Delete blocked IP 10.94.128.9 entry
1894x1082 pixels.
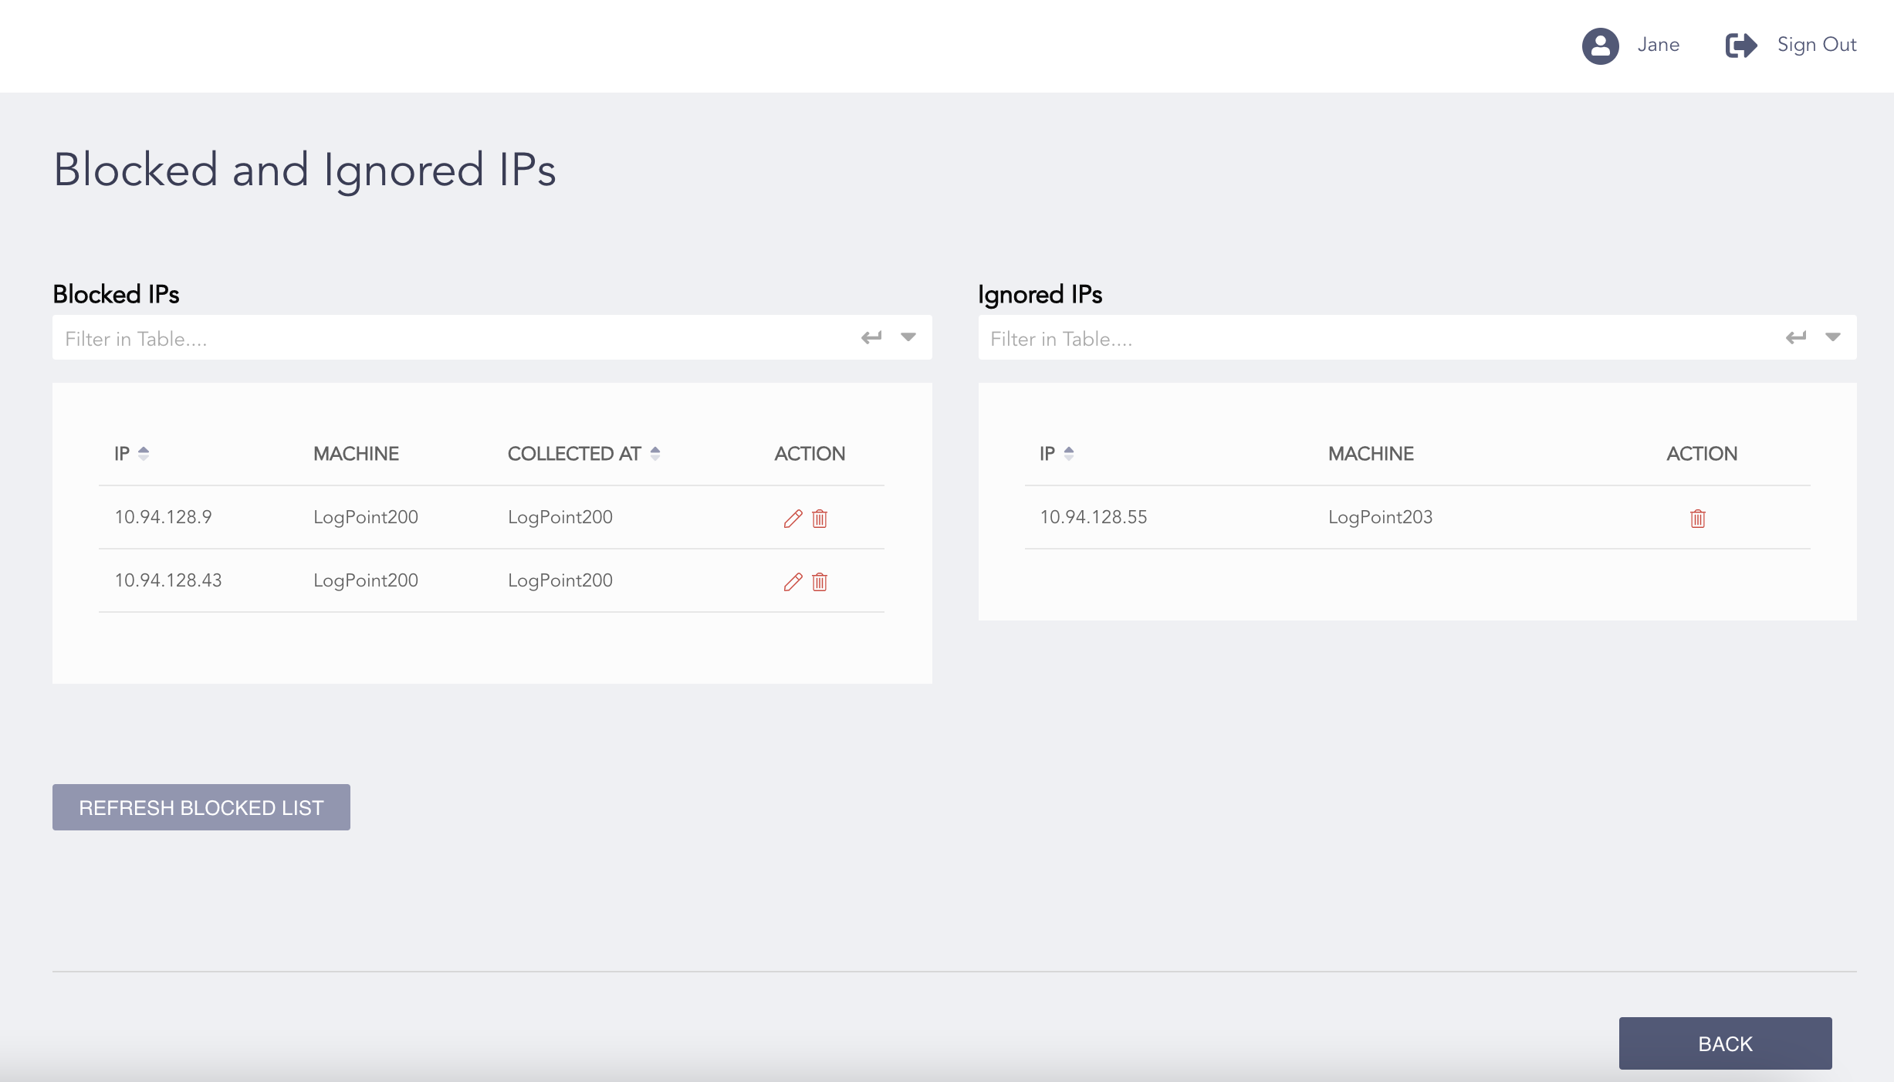pos(820,519)
